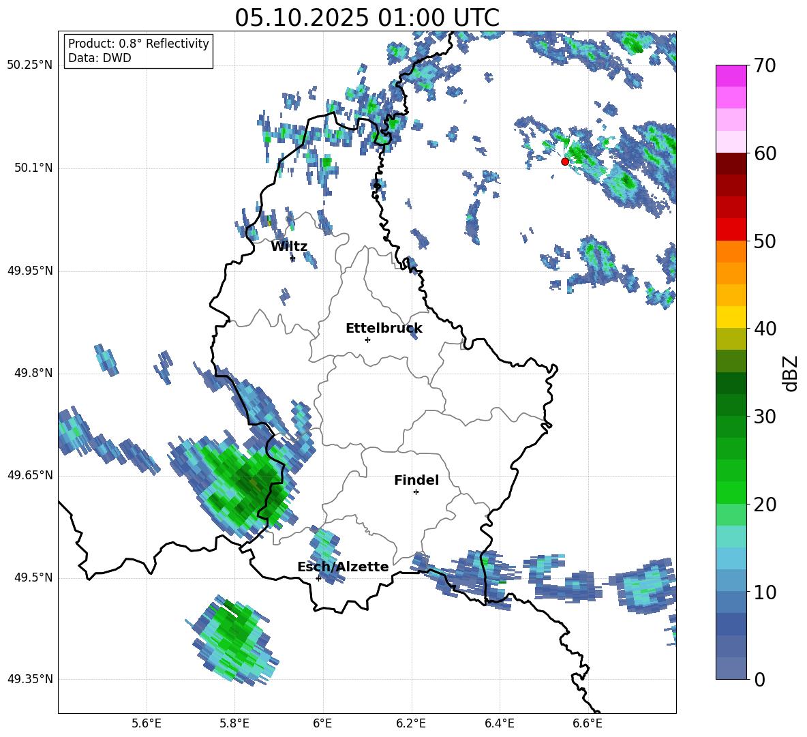The width and height of the screenshot is (807, 737).
Task: Click the 6.2°E longitude tick label
Action: coord(411,723)
